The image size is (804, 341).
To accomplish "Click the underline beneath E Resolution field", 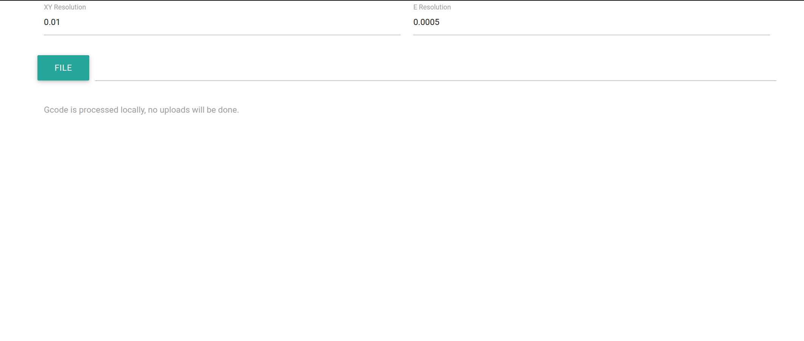I will pyautogui.click(x=591, y=35).
